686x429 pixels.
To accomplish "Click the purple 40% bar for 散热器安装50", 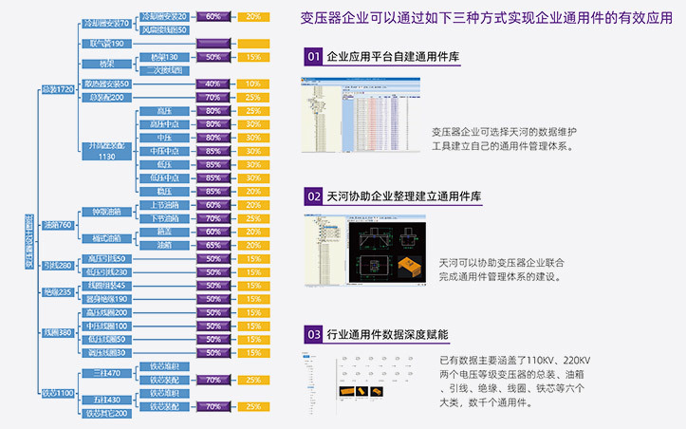I will point(213,84).
